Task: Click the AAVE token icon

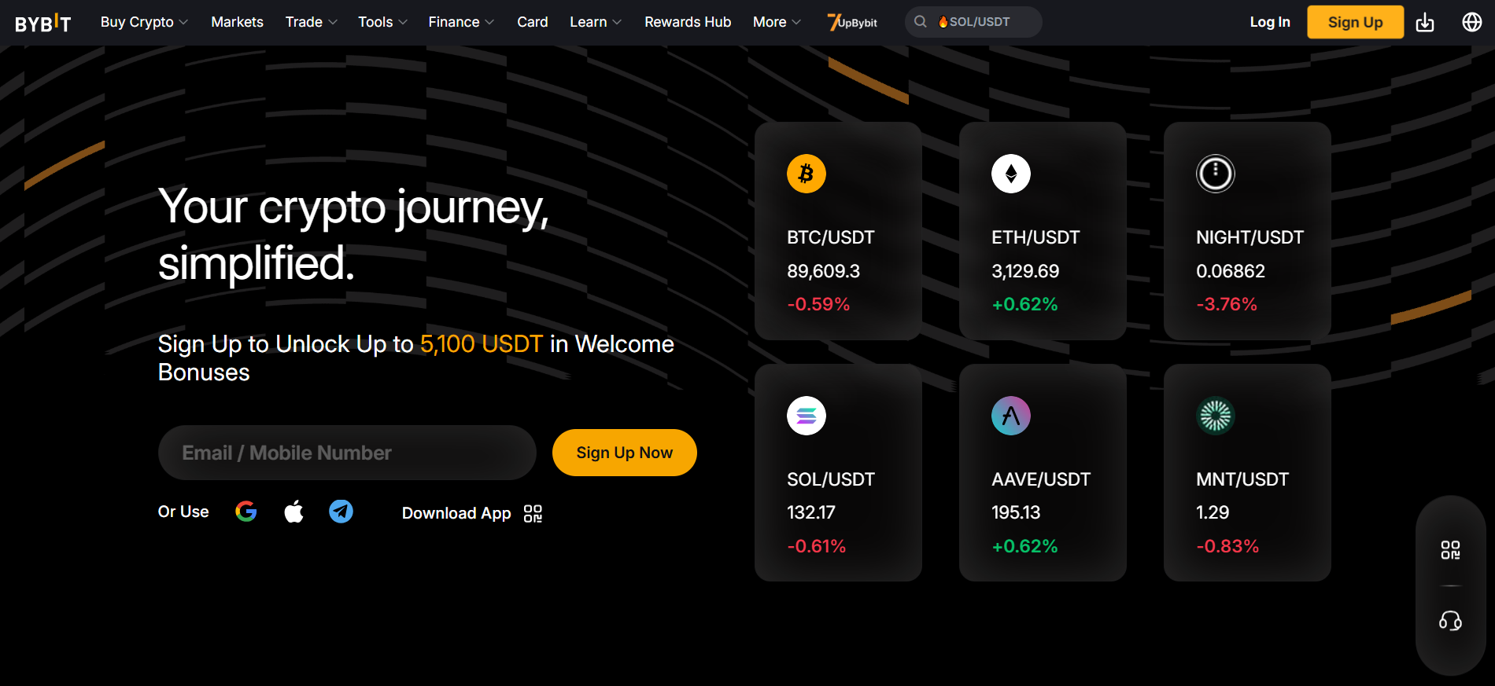Action: coord(1011,416)
